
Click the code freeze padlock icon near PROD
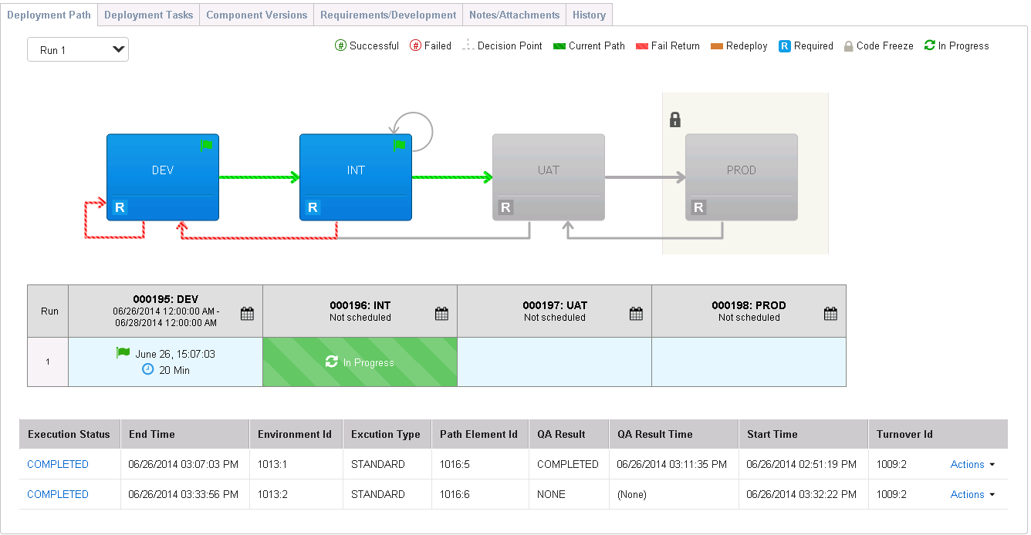pos(674,119)
